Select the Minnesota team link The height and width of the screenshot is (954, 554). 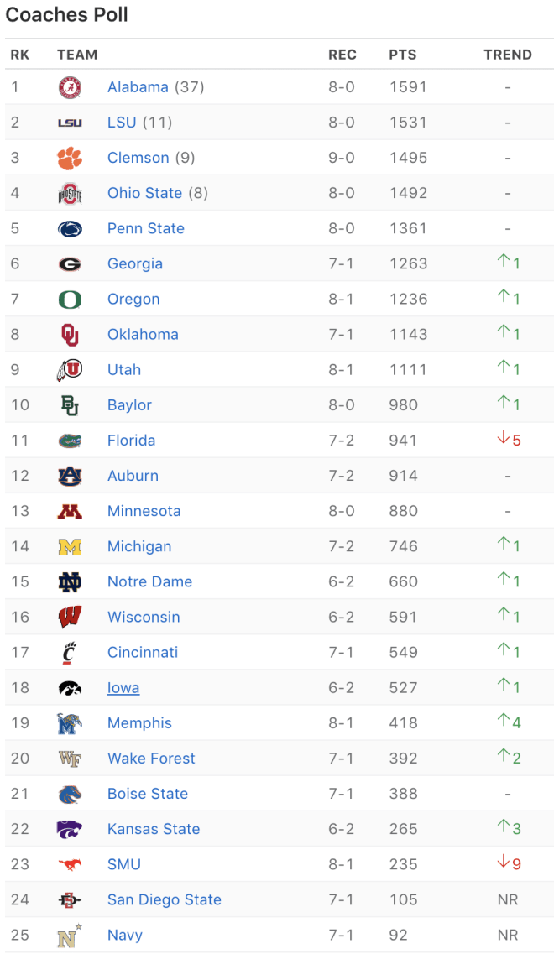click(x=144, y=511)
